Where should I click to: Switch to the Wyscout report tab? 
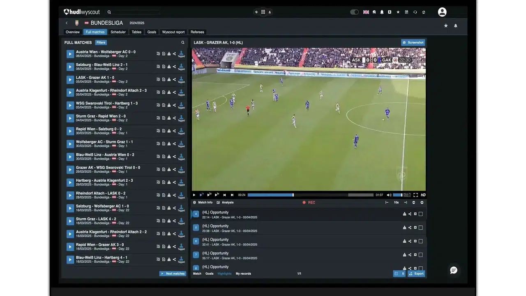click(x=173, y=32)
